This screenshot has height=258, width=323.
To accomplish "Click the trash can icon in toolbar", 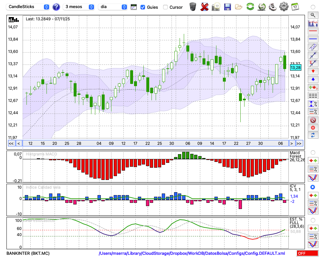I will 193,7.
